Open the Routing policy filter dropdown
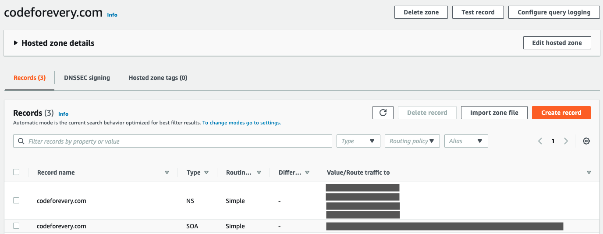 (x=412, y=141)
